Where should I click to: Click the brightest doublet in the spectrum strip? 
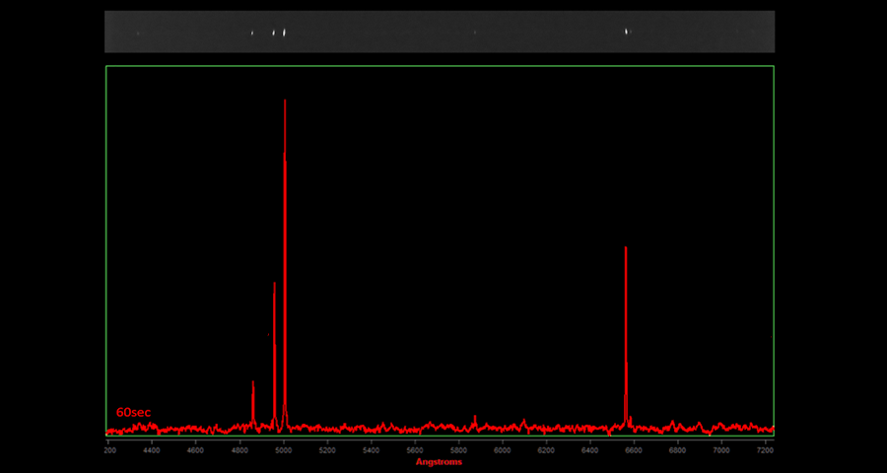coord(280,33)
